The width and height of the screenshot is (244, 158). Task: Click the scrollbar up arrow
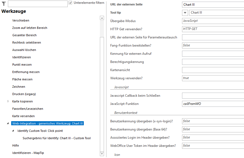click(x=102, y=18)
